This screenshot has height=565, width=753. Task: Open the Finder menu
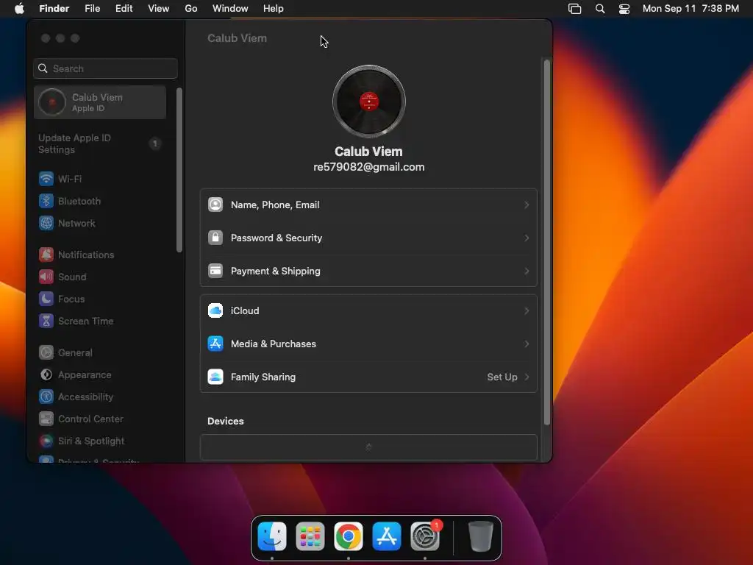pyautogui.click(x=54, y=9)
